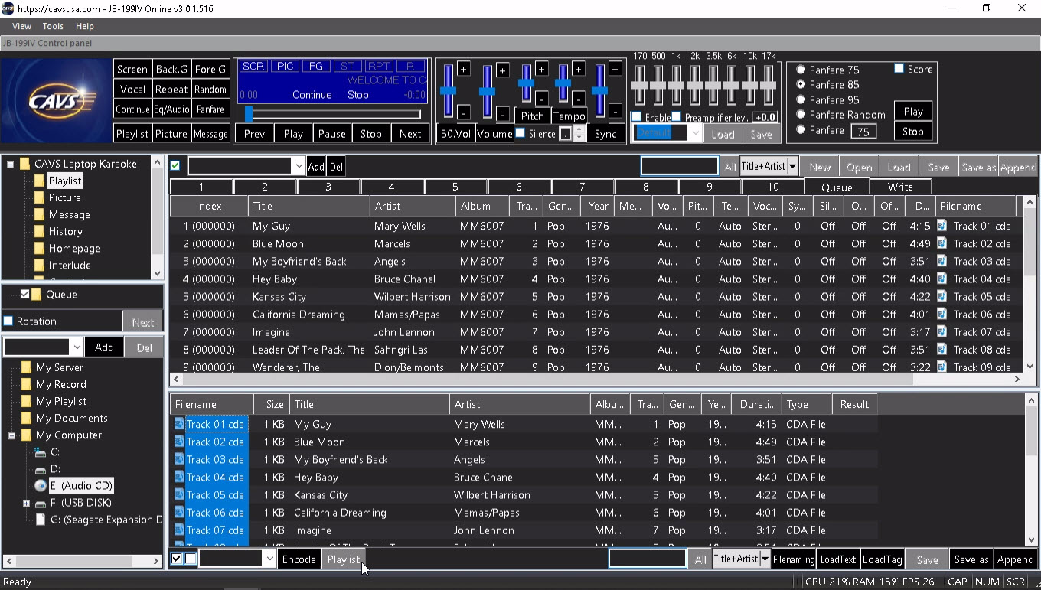Lower Pitch using its minus button
The width and height of the screenshot is (1041, 590).
[542, 99]
